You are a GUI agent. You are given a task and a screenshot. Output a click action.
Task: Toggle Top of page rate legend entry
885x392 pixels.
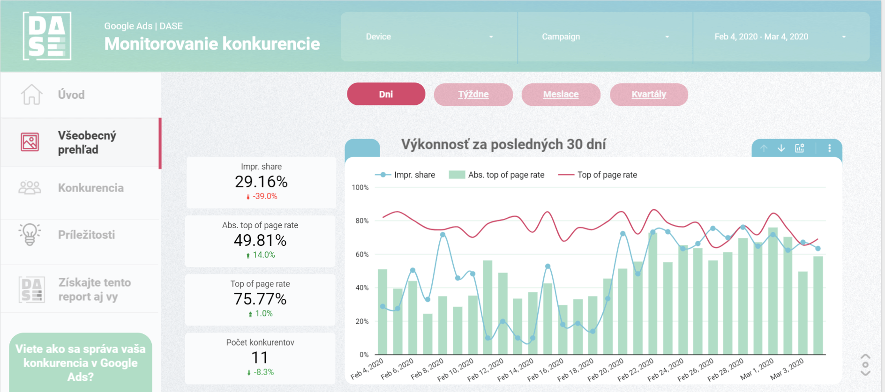(597, 175)
